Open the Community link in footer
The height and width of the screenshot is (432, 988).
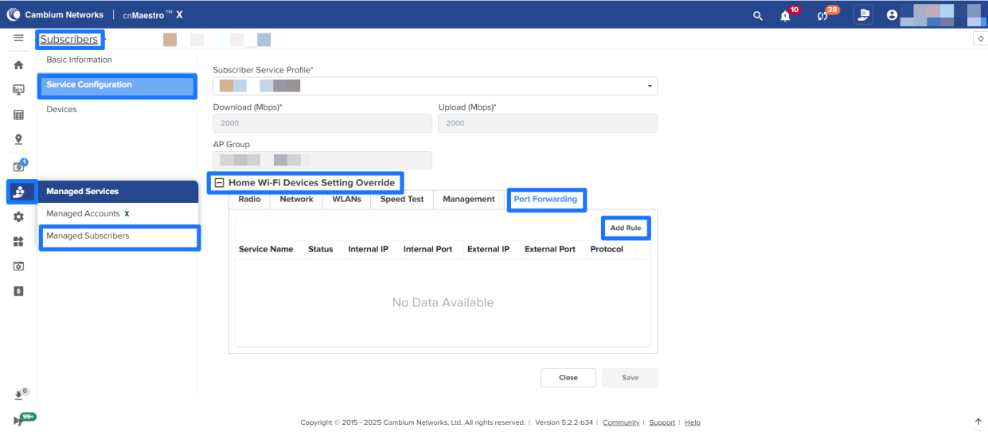coord(620,422)
